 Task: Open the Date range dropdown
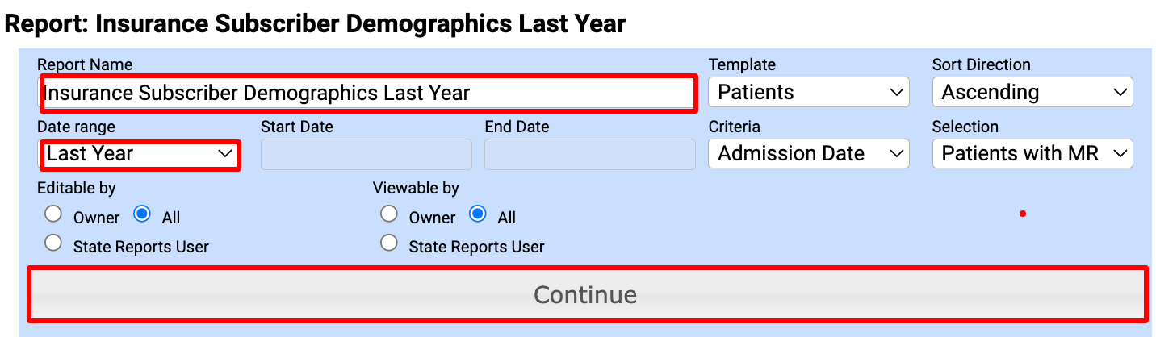click(139, 154)
